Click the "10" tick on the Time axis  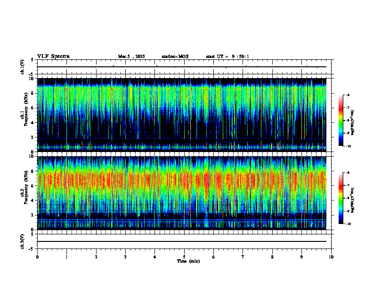tap(331, 257)
